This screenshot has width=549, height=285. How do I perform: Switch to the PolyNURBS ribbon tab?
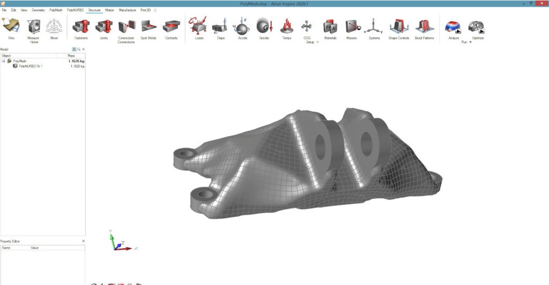(x=75, y=10)
